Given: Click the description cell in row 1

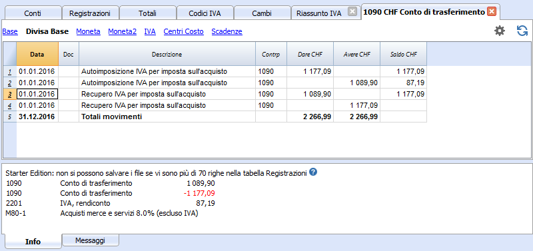Looking at the screenshot, I should pyautogui.click(x=167, y=71).
